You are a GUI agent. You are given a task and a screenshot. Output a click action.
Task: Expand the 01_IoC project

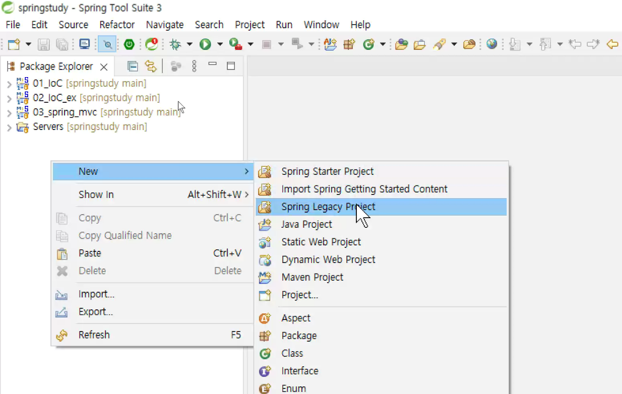click(9, 84)
